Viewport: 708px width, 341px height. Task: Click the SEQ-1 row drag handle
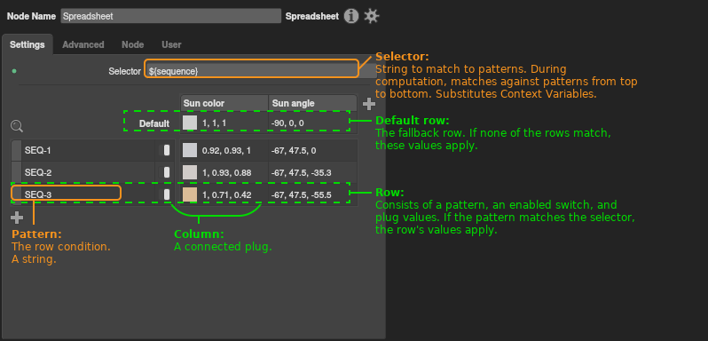tap(16, 150)
